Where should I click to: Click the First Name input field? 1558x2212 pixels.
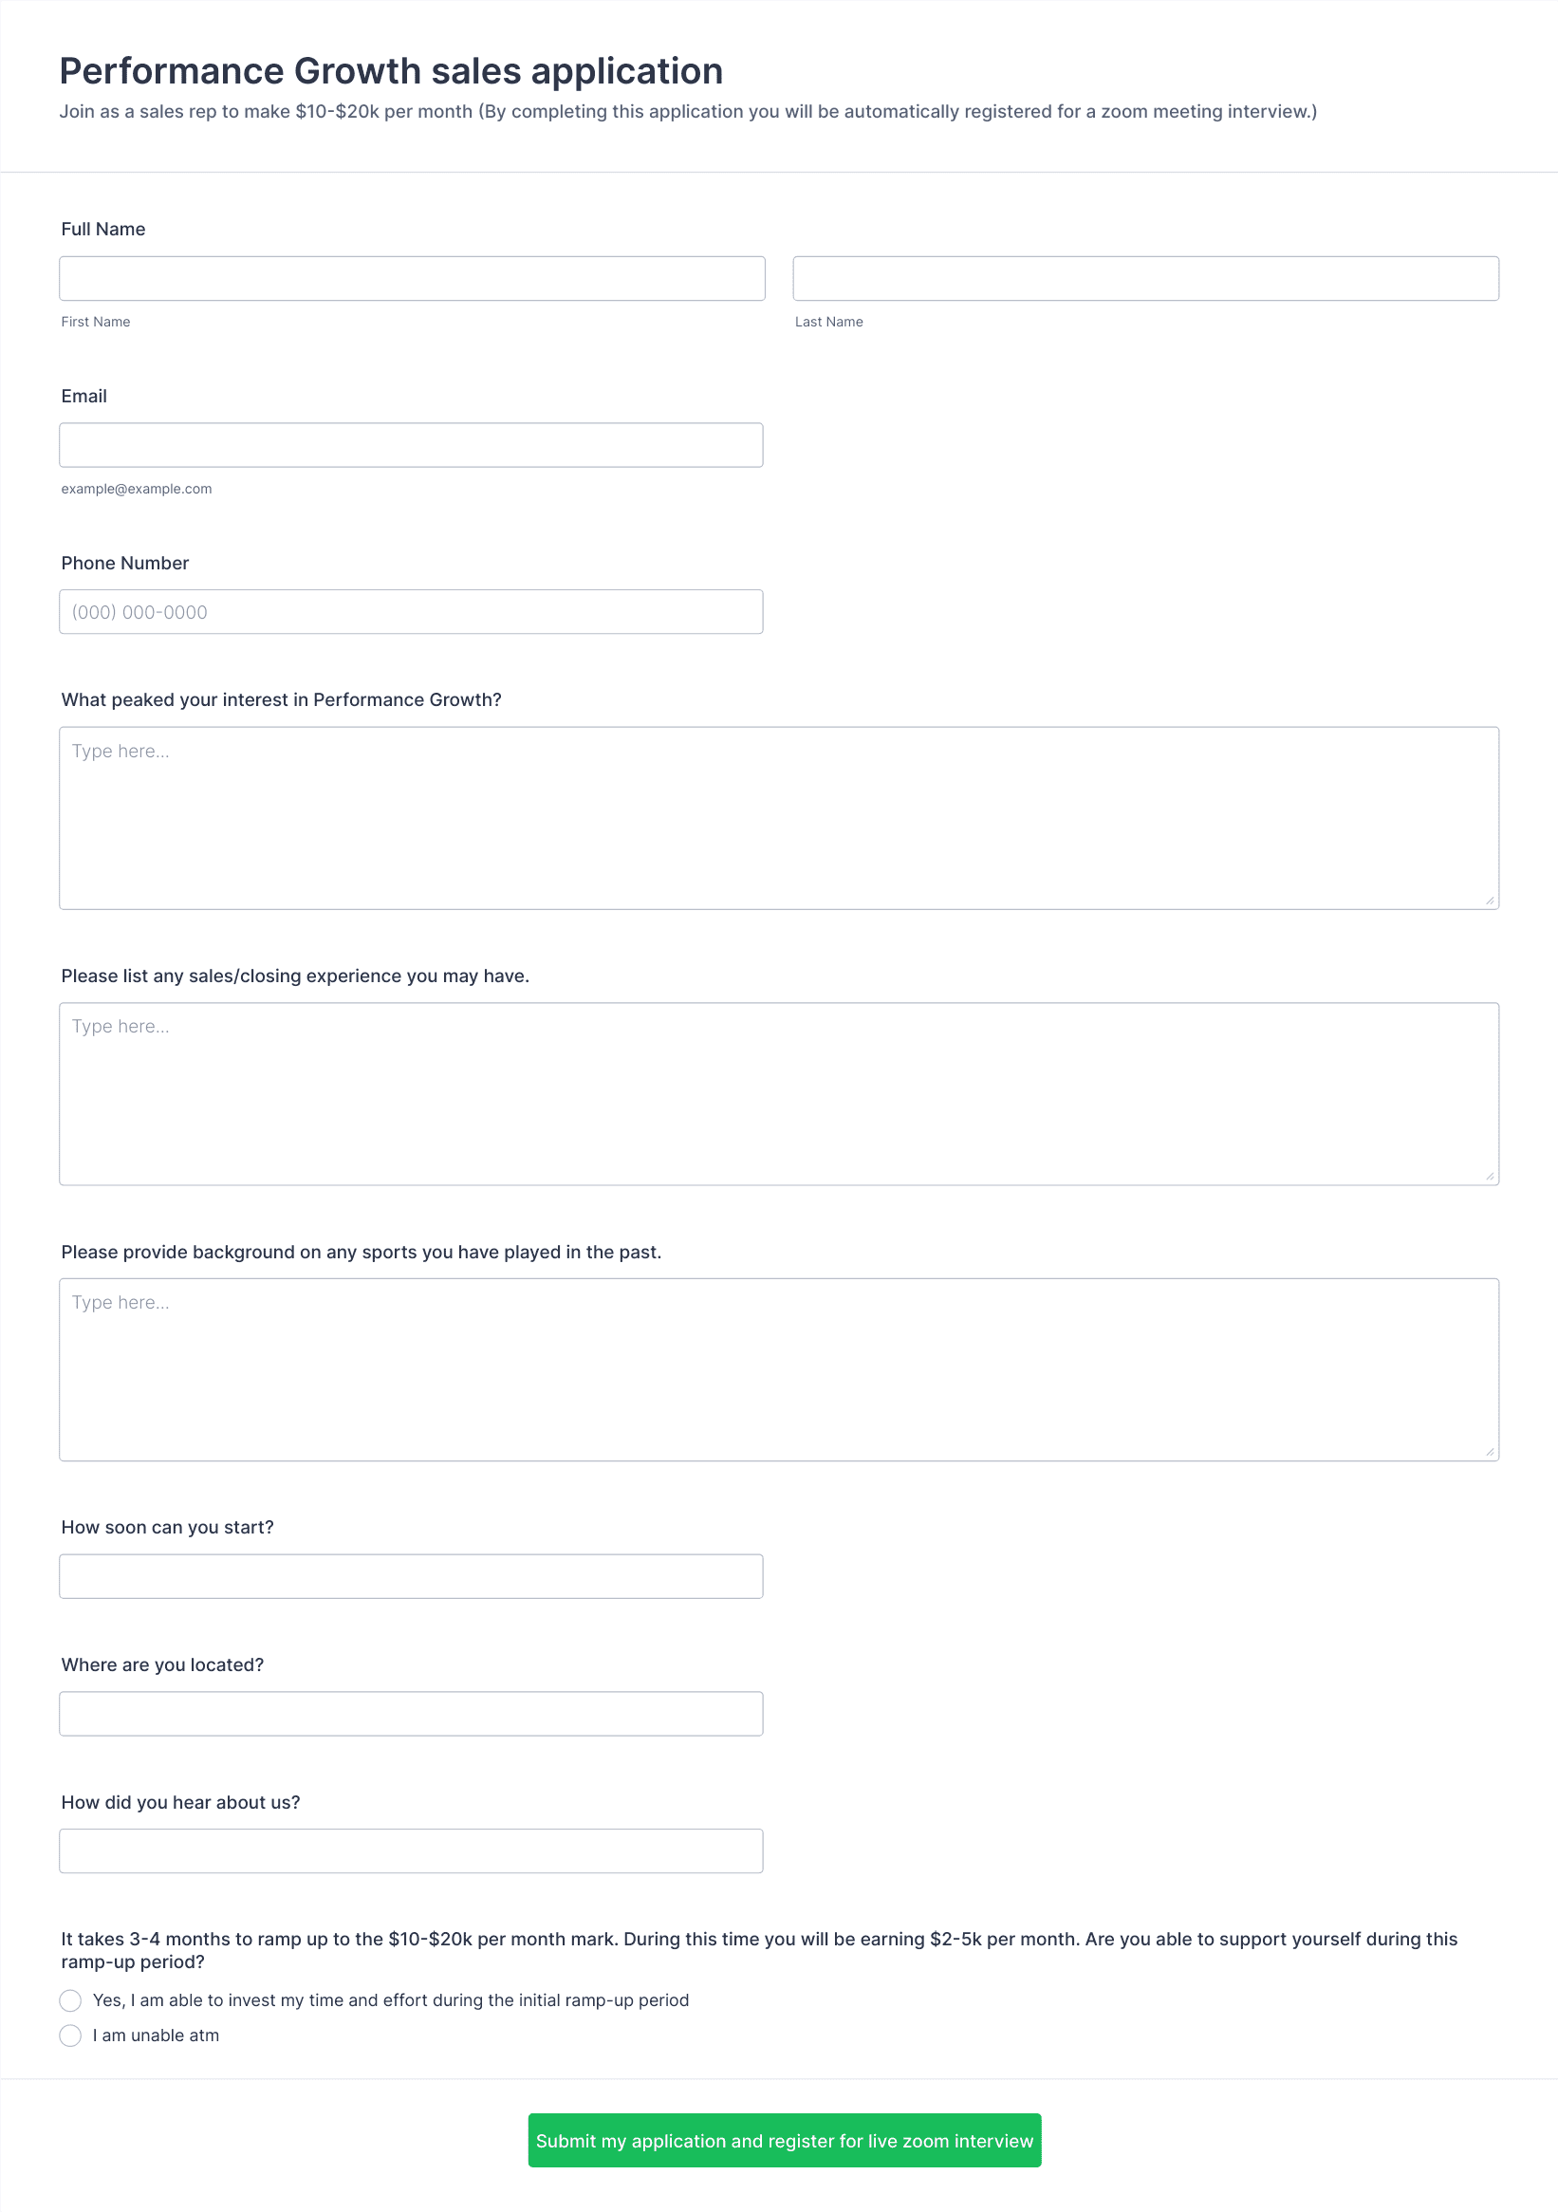(x=413, y=278)
